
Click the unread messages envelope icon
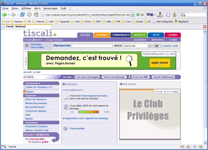(x=66, y=97)
